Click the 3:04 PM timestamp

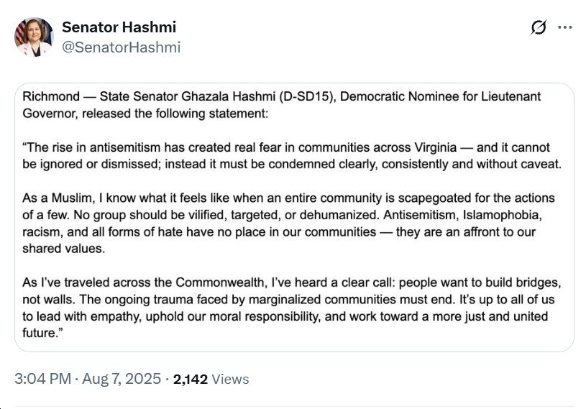point(42,378)
